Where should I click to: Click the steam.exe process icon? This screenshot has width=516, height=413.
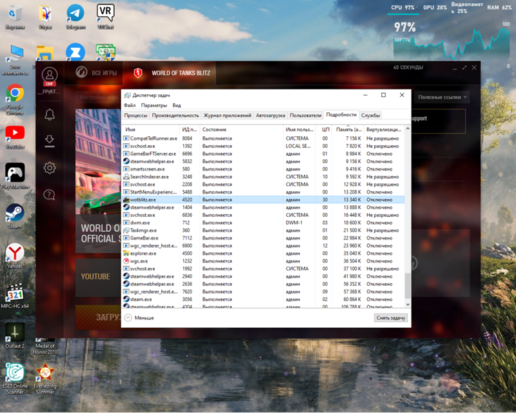[x=126, y=299]
